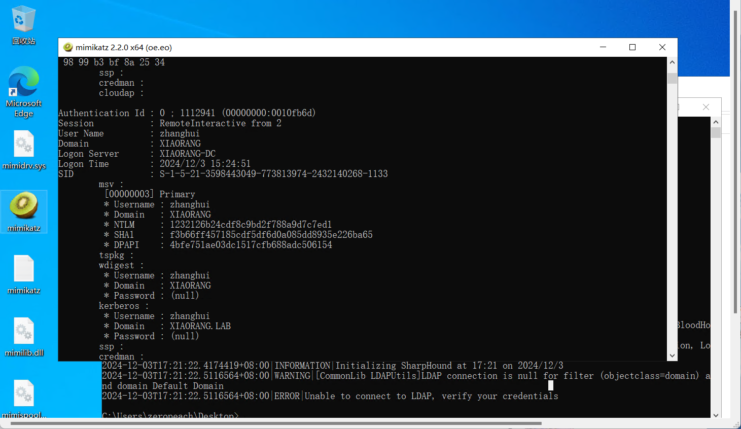Screen dimensions: 741x429
Task: Click the background console scrollbar up arrow
Action: [716, 122]
